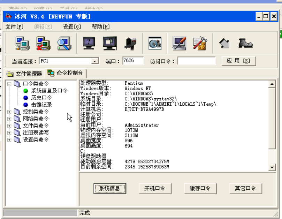The width and height of the screenshot is (282, 219).
Task: Click the 1073M physical memory value
Action: pos(131,130)
